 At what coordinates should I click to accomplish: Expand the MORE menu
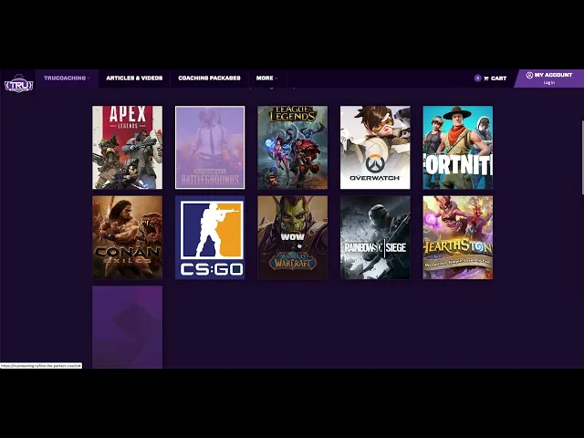[266, 78]
